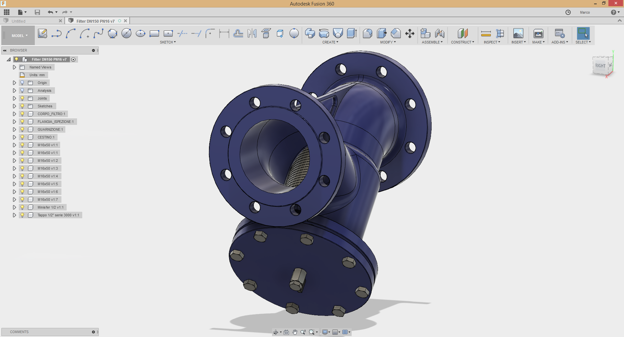Click the RIGHT face of ViewCube
Screen dimensions: 624x337
click(600, 66)
